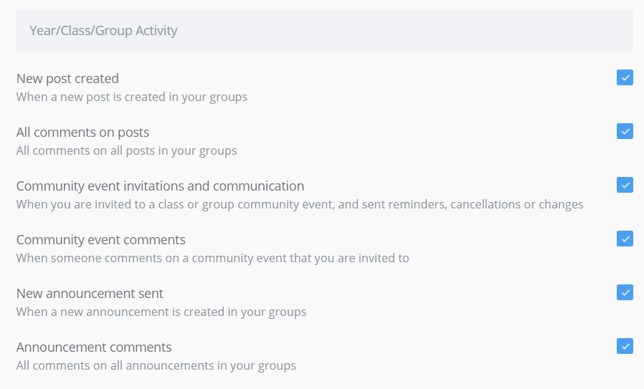Click the description mentioning reminders, cancellations or changes
Image resolution: width=644 pixels, height=389 pixels.
click(x=300, y=204)
